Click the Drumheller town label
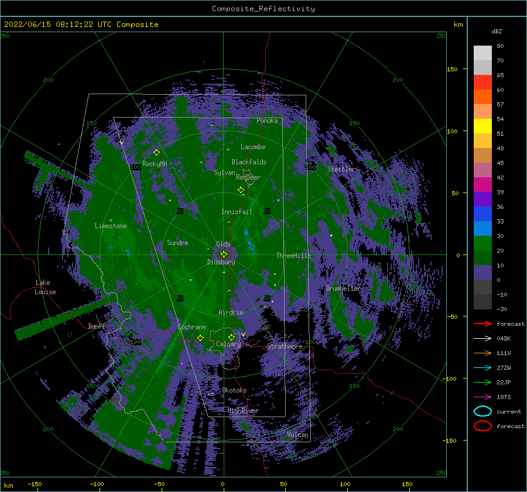 tap(343, 288)
